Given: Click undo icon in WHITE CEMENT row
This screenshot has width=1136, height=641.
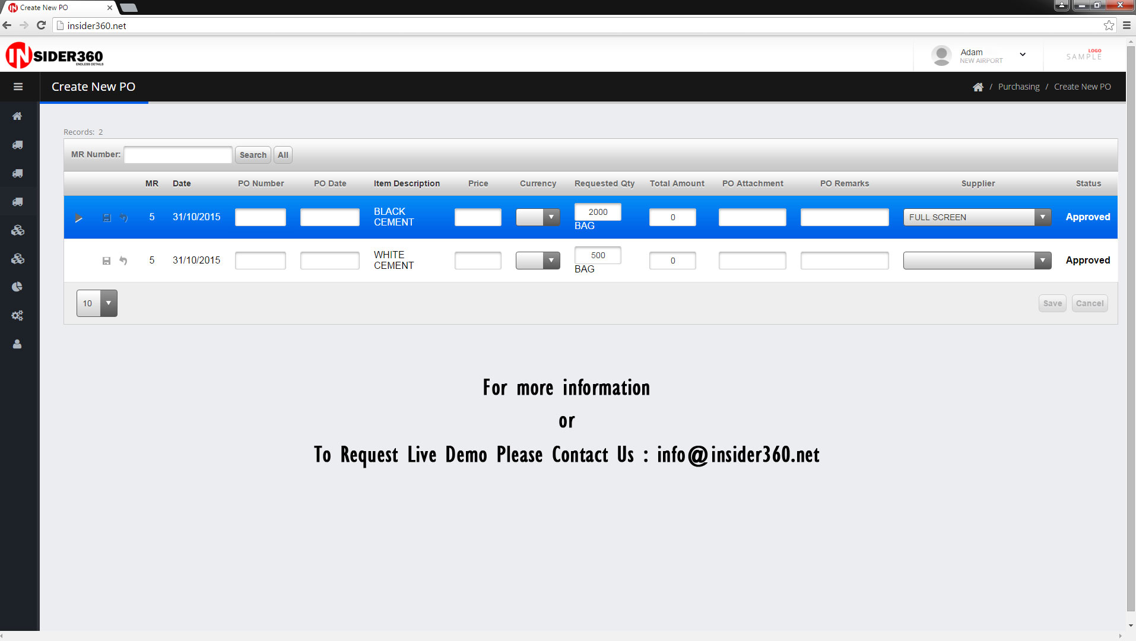Looking at the screenshot, I should 123,261.
